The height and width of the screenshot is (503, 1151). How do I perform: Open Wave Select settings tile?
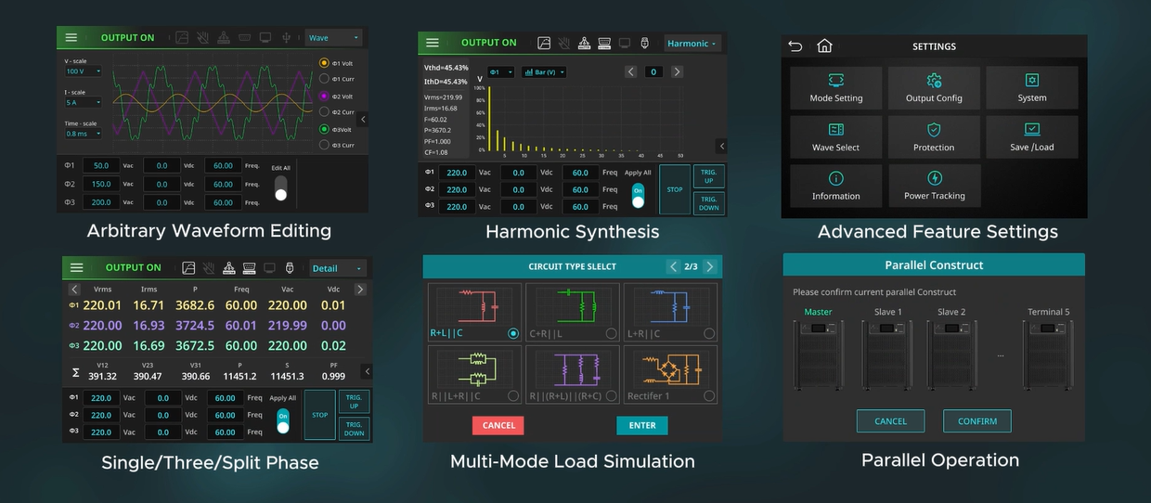(x=835, y=136)
